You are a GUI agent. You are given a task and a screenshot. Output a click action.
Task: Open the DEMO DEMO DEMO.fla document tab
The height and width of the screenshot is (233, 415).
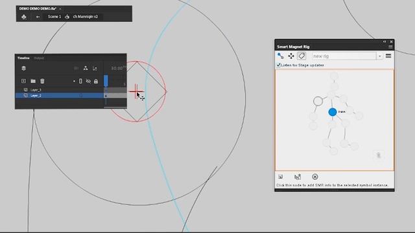(x=38, y=8)
